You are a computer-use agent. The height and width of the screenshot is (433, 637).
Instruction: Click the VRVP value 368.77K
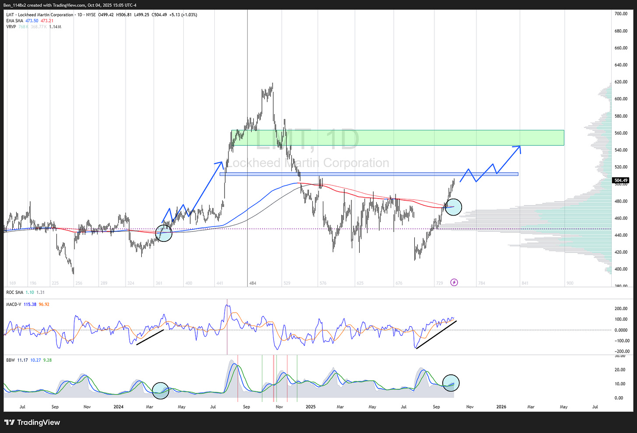pyautogui.click(x=39, y=27)
